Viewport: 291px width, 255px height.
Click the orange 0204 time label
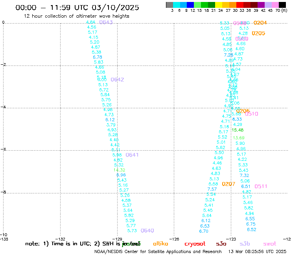[260, 23]
